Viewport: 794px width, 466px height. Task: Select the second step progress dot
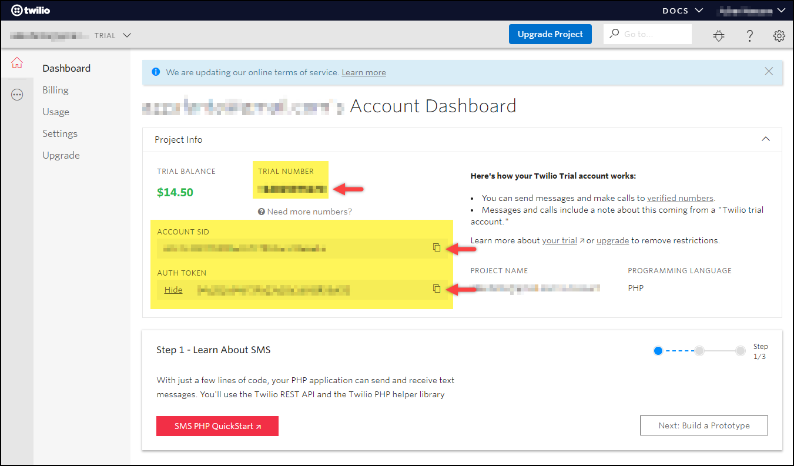(699, 351)
